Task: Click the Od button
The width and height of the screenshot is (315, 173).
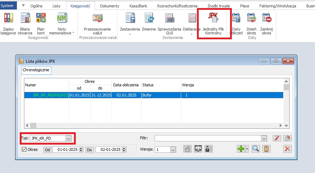Action: 48,149
